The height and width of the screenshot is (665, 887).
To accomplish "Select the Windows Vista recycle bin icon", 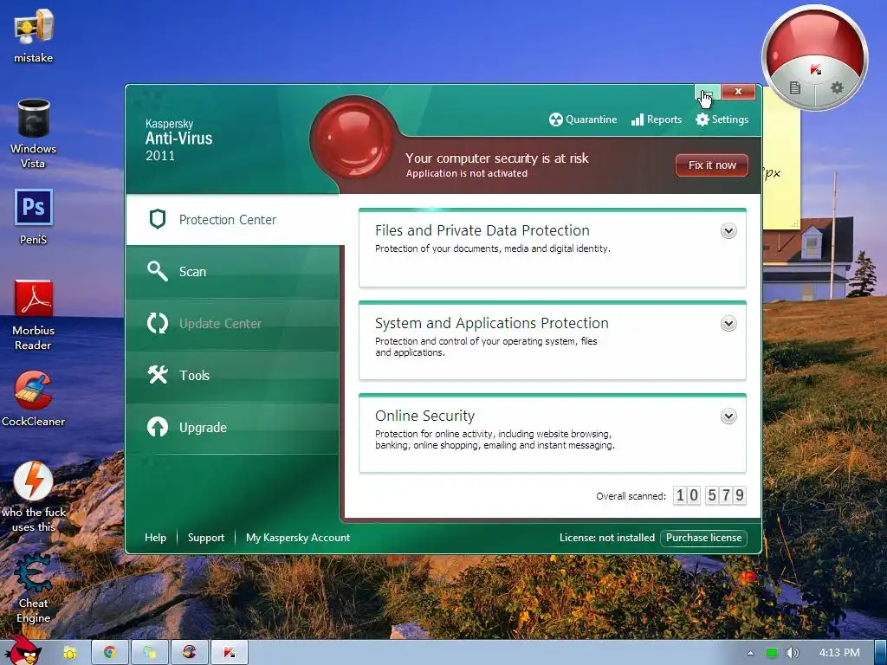I will click(x=34, y=134).
